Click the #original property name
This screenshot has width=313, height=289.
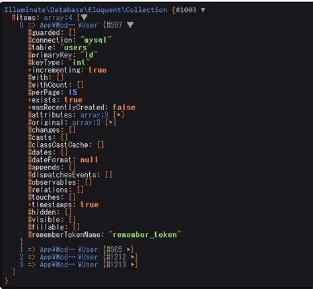coord(46,122)
